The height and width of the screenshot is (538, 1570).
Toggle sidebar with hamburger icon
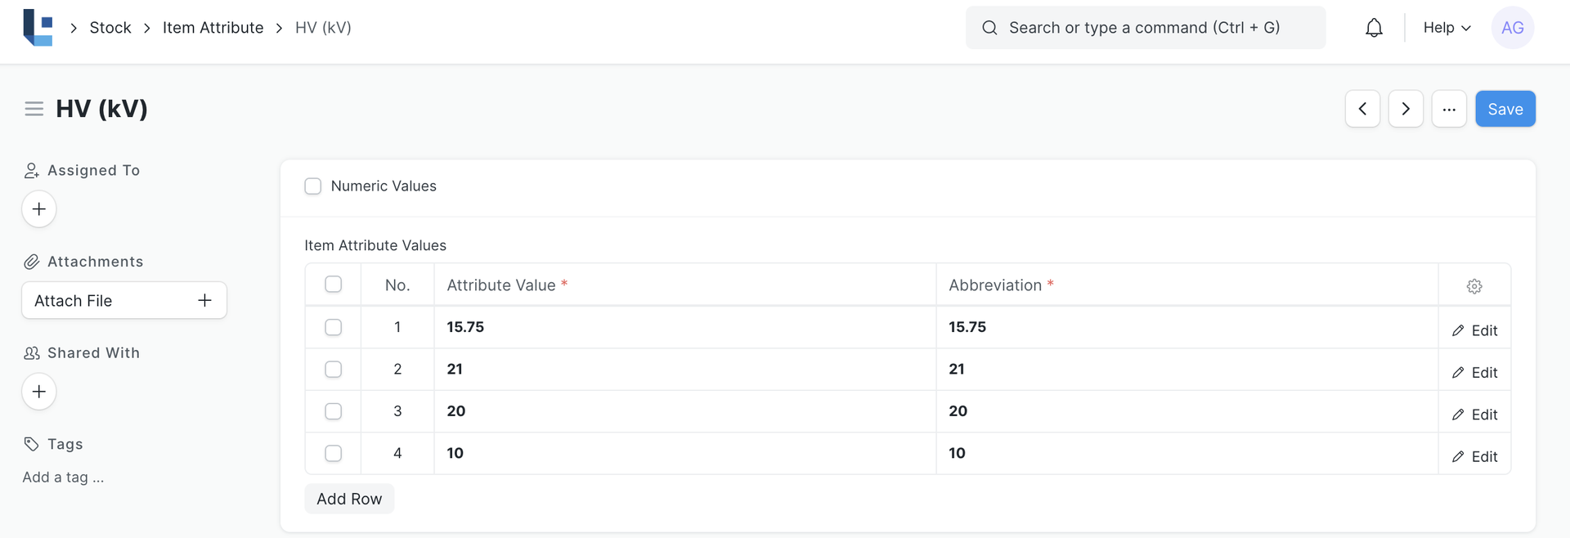pos(34,109)
